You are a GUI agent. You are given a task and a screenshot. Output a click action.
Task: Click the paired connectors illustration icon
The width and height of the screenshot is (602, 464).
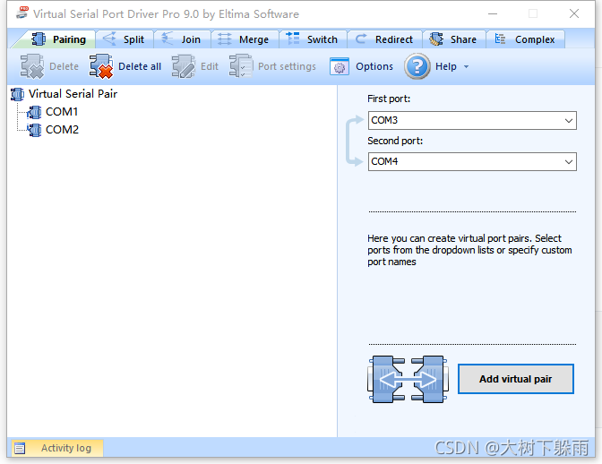(x=408, y=379)
